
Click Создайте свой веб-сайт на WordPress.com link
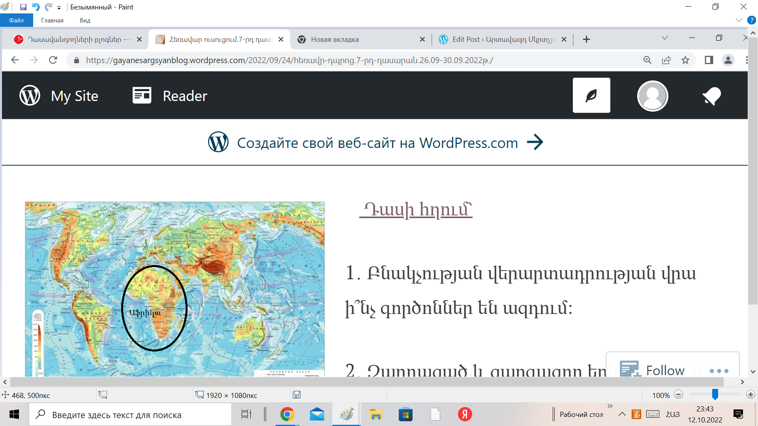(x=377, y=143)
